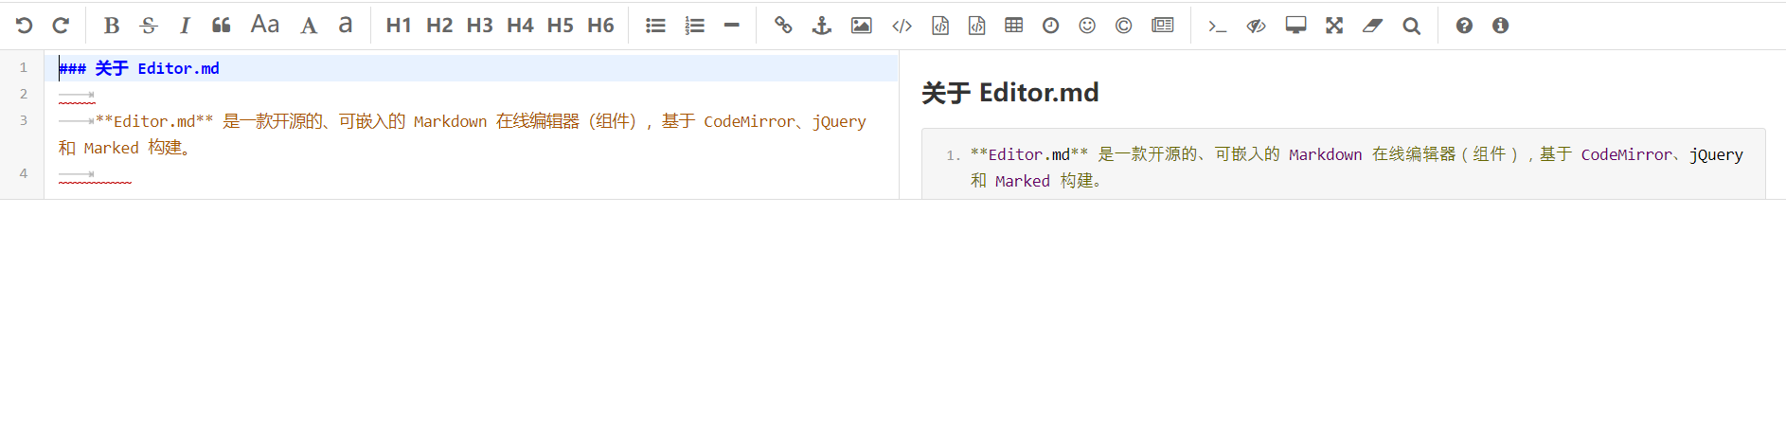
Task: Insert Heading 4 with H4
Action: coord(520,26)
